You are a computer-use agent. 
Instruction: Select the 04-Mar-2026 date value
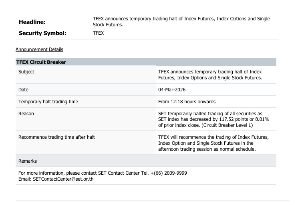[x=173, y=91]
